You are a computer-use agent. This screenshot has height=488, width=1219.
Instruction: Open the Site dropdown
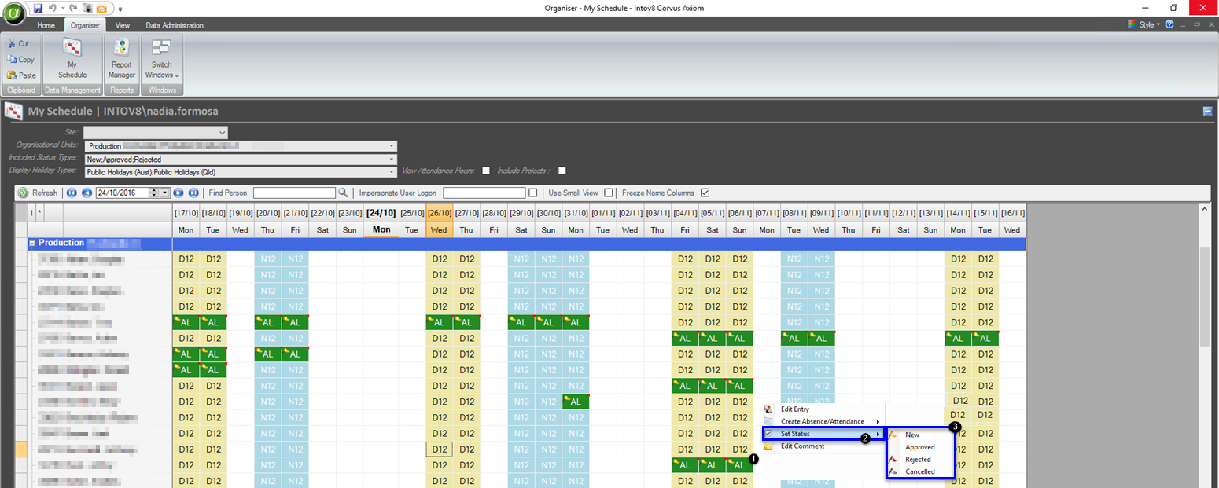223,132
